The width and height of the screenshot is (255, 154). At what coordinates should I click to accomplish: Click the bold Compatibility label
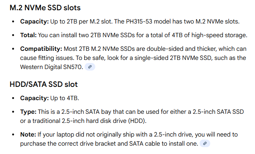point(41,49)
